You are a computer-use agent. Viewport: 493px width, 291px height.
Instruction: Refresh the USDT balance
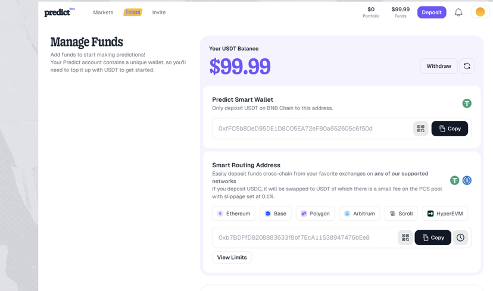[467, 66]
